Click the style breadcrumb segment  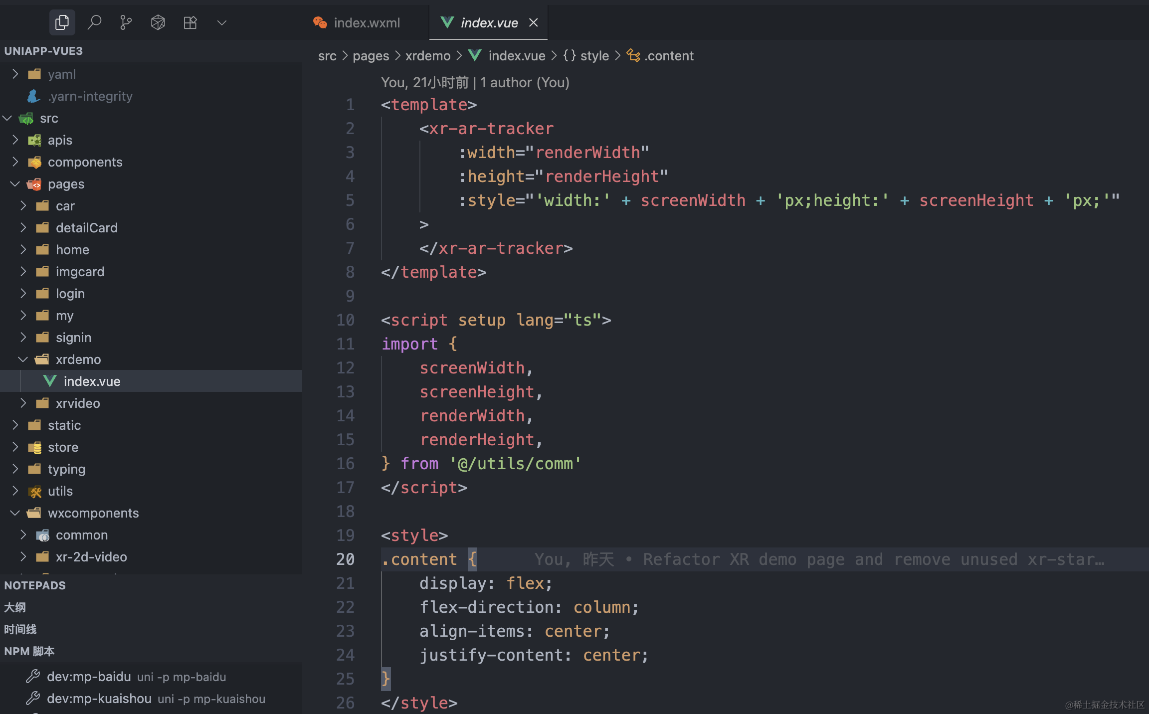click(594, 56)
